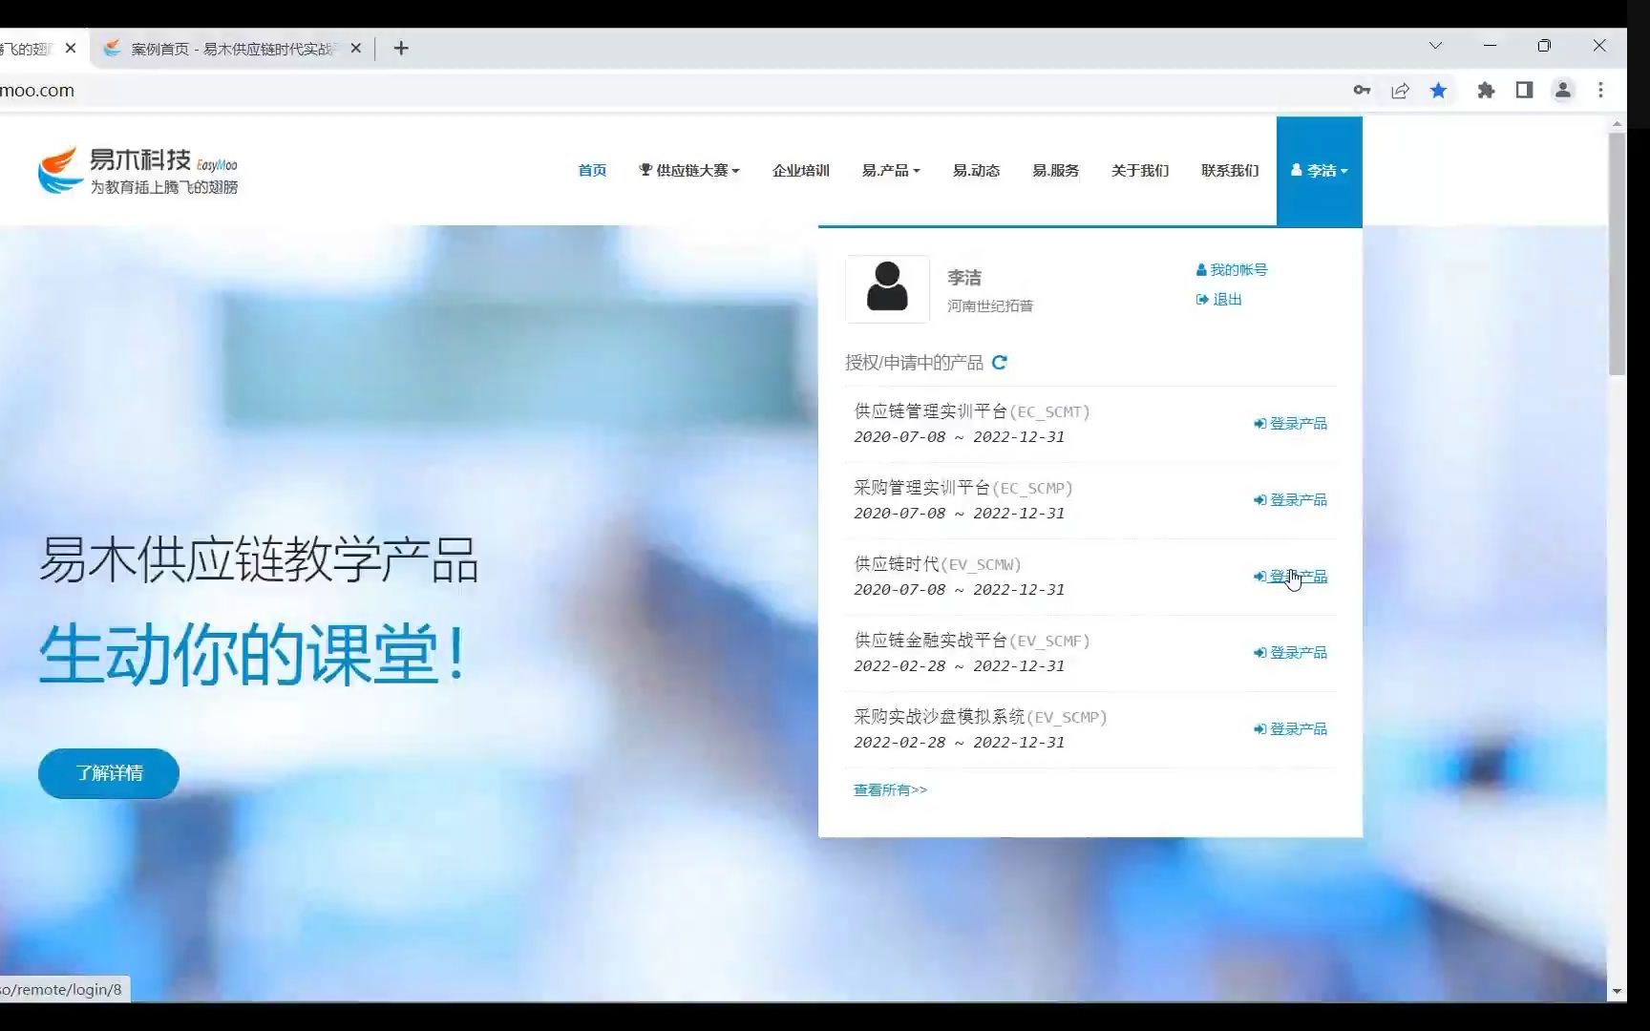1650x1031 pixels.
Task: Click 登录产品 for 供应链管理实训平台
Action: click(x=1290, y=424)
